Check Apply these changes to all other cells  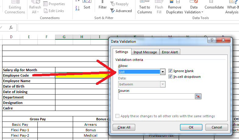tap(117, 116)
